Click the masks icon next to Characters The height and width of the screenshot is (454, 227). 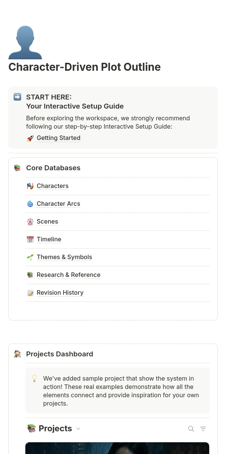click(x=30, y=186)
